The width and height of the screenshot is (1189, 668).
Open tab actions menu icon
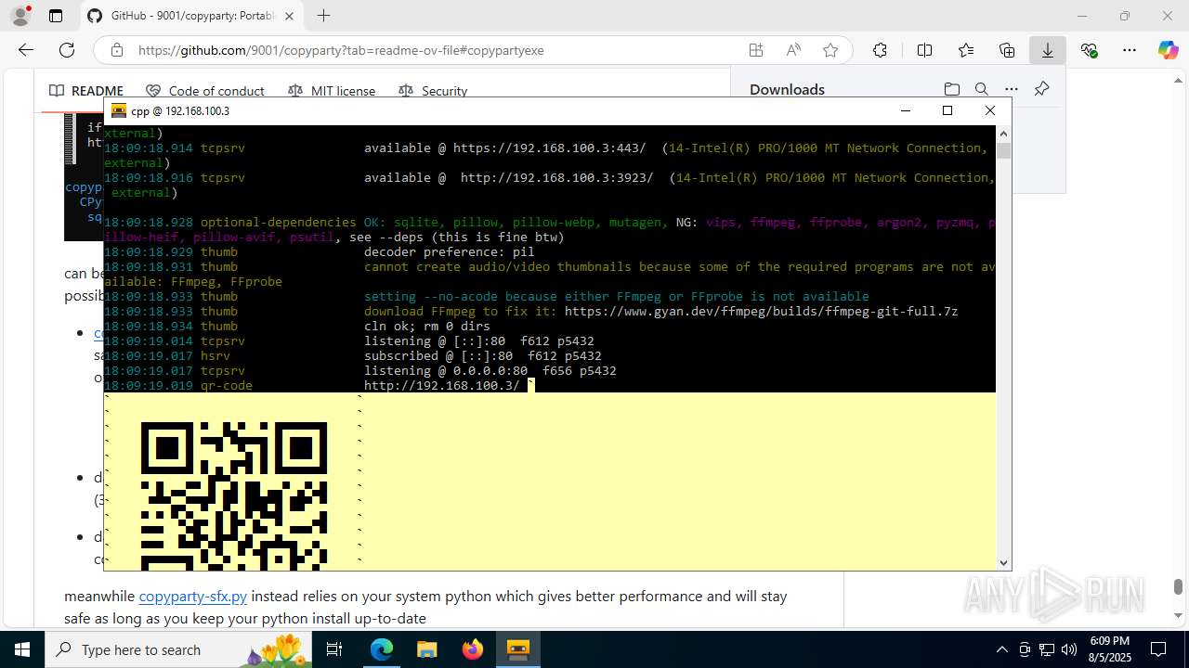[x=56, y=16]
